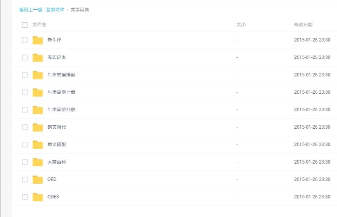This screenshot has width=337, height=217.
Task: Check the box for 朗文当代
Action: tap(25, 127)
